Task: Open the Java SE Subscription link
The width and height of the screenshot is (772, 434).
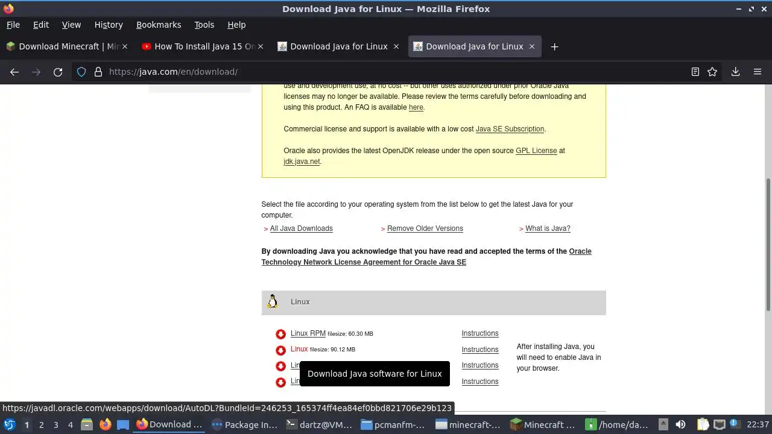Action: click(x=510, y=129)
